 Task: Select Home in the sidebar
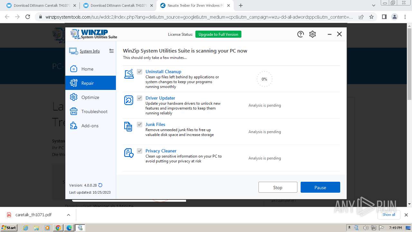pos(90,69)
